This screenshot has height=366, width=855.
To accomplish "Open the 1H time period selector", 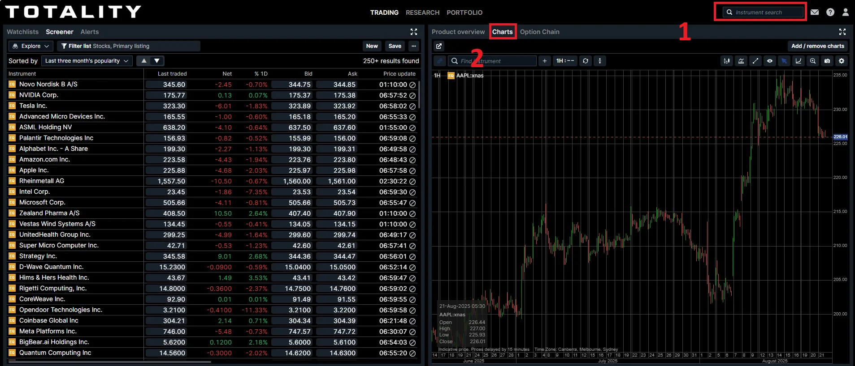I will pos(565,61).
